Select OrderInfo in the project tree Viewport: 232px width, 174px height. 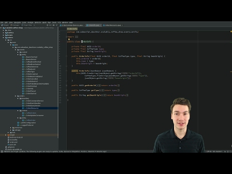point(29,88)
